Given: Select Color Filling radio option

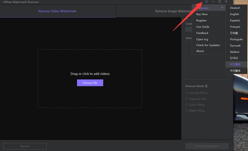Looking at the screenshot, I should (195, 105).
